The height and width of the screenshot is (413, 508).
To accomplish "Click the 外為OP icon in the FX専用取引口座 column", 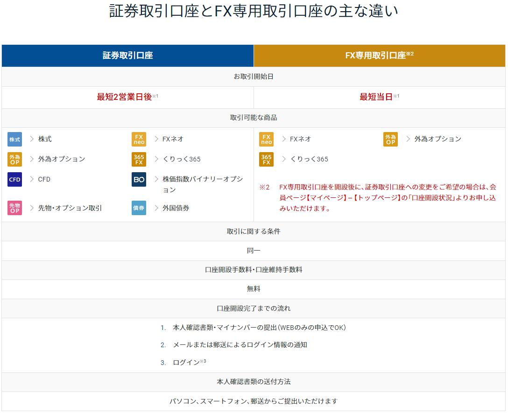I will tap(390, 139).
